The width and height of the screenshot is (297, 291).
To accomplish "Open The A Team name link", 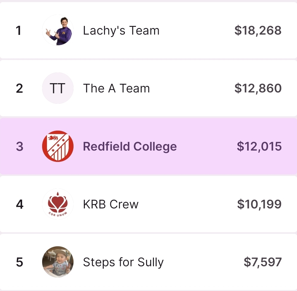I will (116, 88).
